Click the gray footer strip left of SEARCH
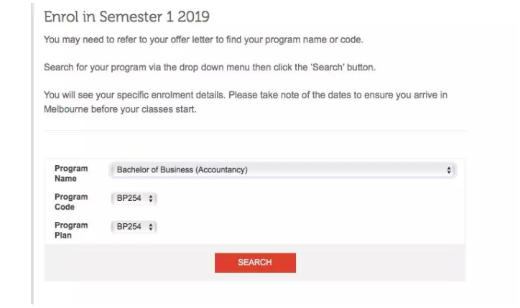 (x=129, y=263)
